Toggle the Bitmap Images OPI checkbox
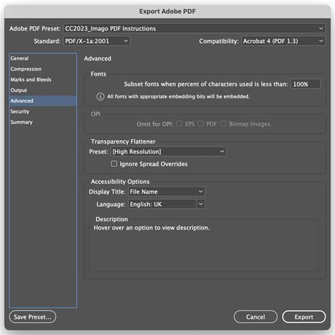 tap(223, 124)
